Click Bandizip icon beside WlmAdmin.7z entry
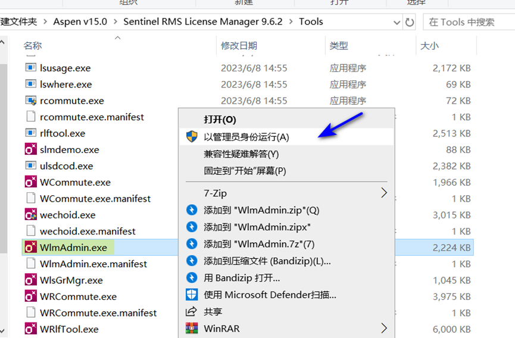The width and height of the screenshot is (515, 338). [x=192, y=243]
